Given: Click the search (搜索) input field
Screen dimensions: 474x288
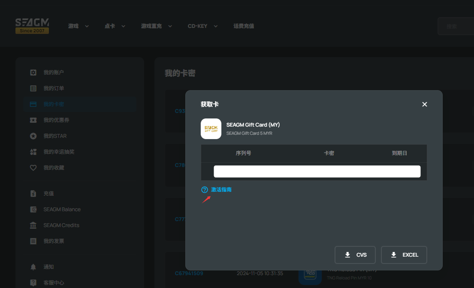Looking at the screenshot, I should tap(456, 26).
